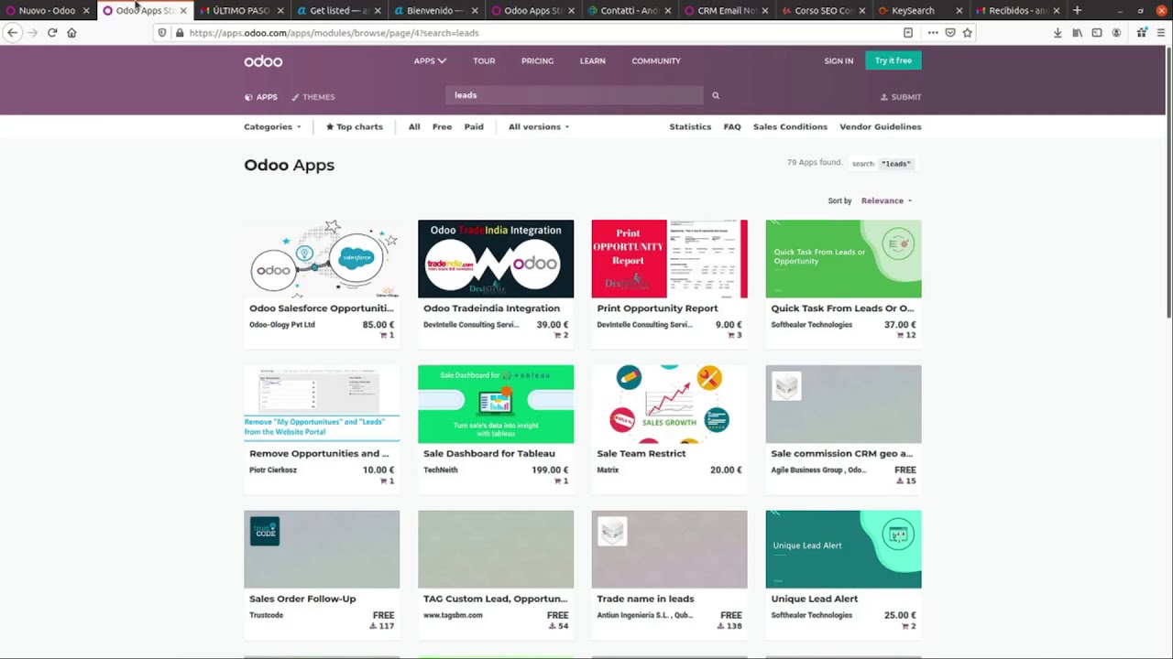Open the browser home page
The width and height of the screenshot is (1173, 659).
71,32
